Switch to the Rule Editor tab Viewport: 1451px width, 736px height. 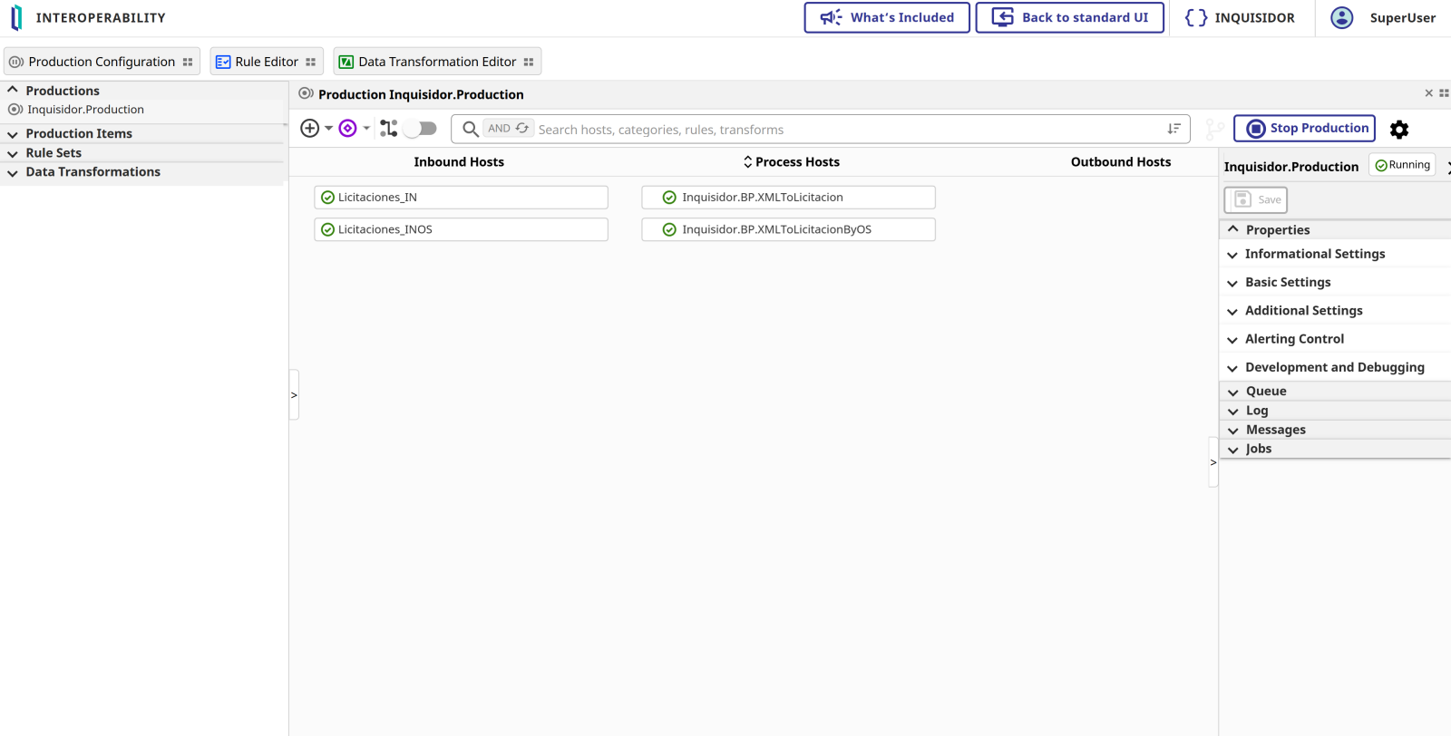pyautogui.click(x=266, y=62)
